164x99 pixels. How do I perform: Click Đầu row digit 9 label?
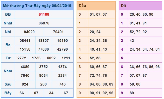click(80, 93)
